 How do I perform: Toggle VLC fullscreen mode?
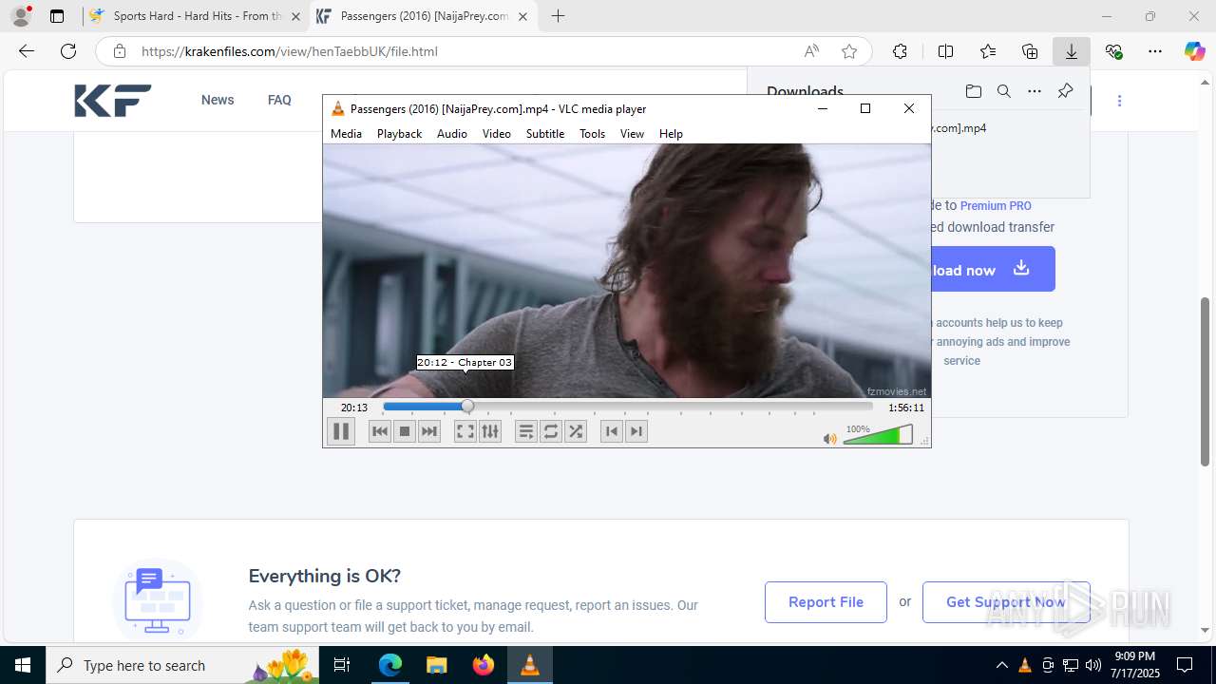pyautogui.click(x=465, y=431)
